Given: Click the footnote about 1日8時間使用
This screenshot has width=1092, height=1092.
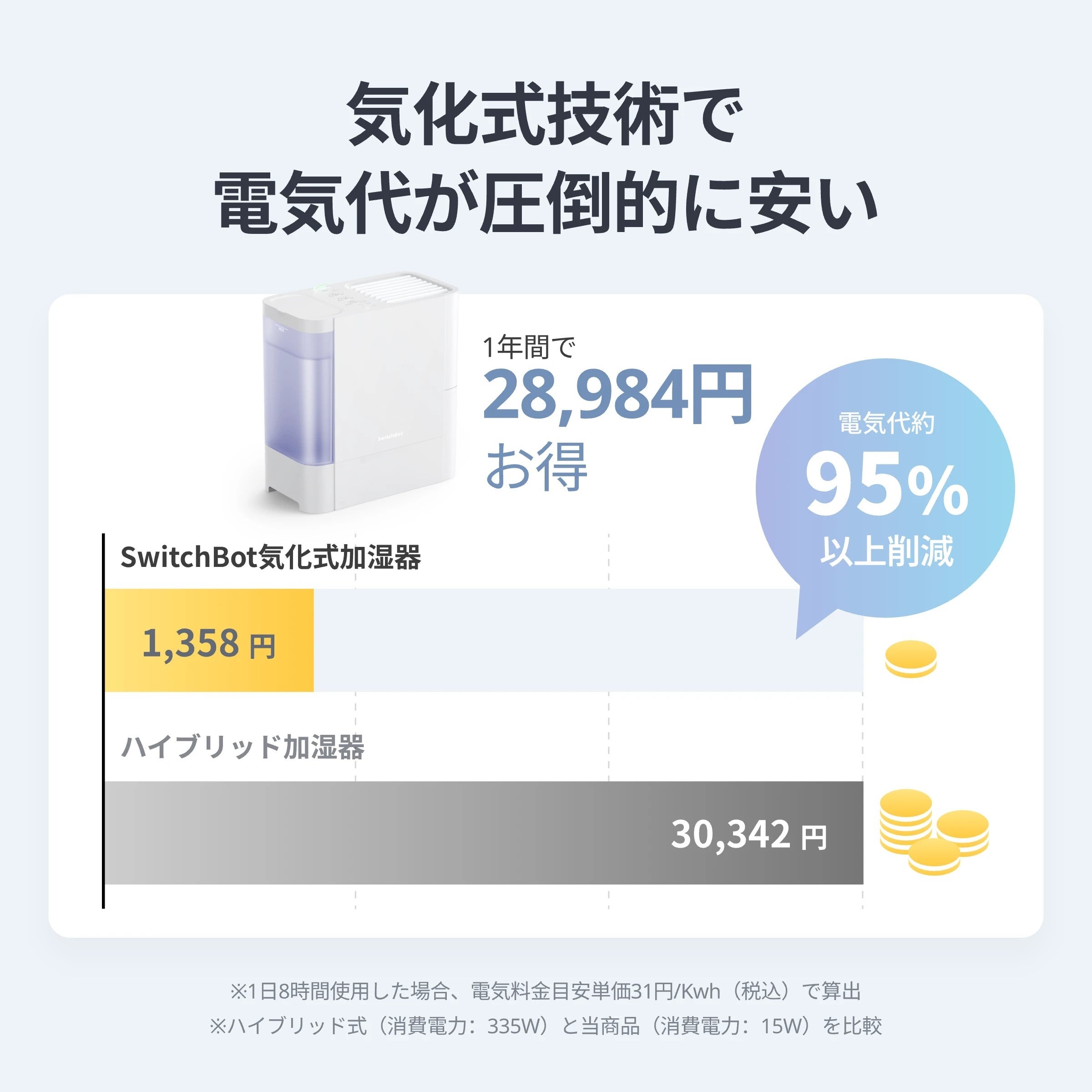Looking at the screenshot, I should click(545, 991).
